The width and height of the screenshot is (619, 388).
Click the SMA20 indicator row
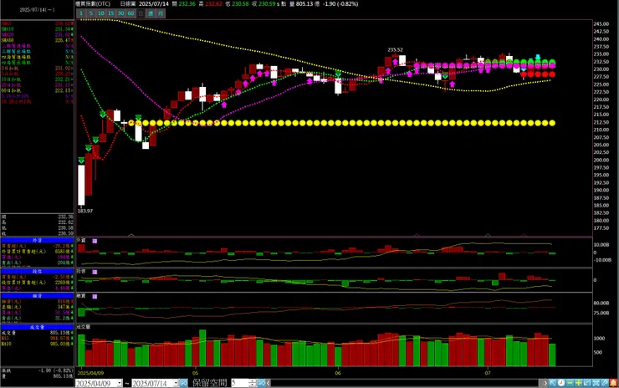pos(37,35)
